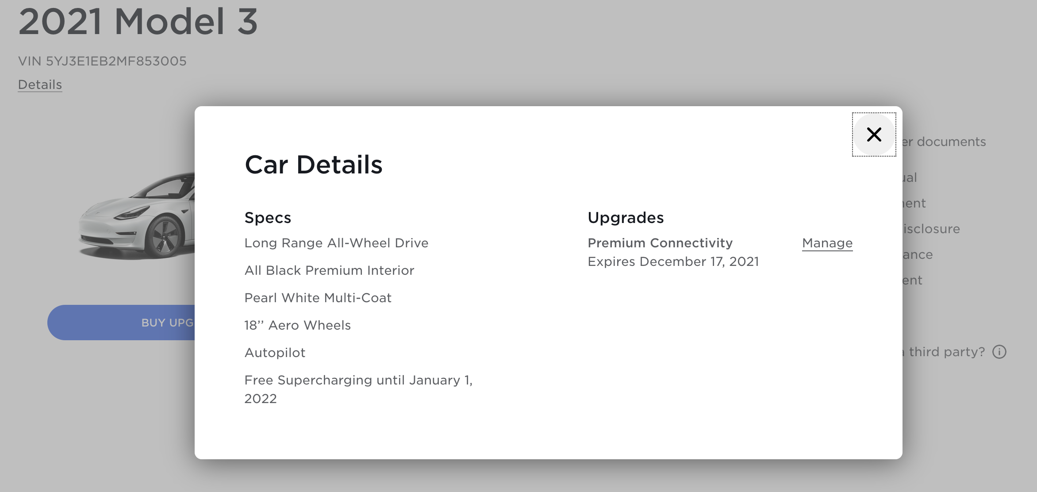Click the Specs section heading
1037x492 pixels.
tap(268, 218)
